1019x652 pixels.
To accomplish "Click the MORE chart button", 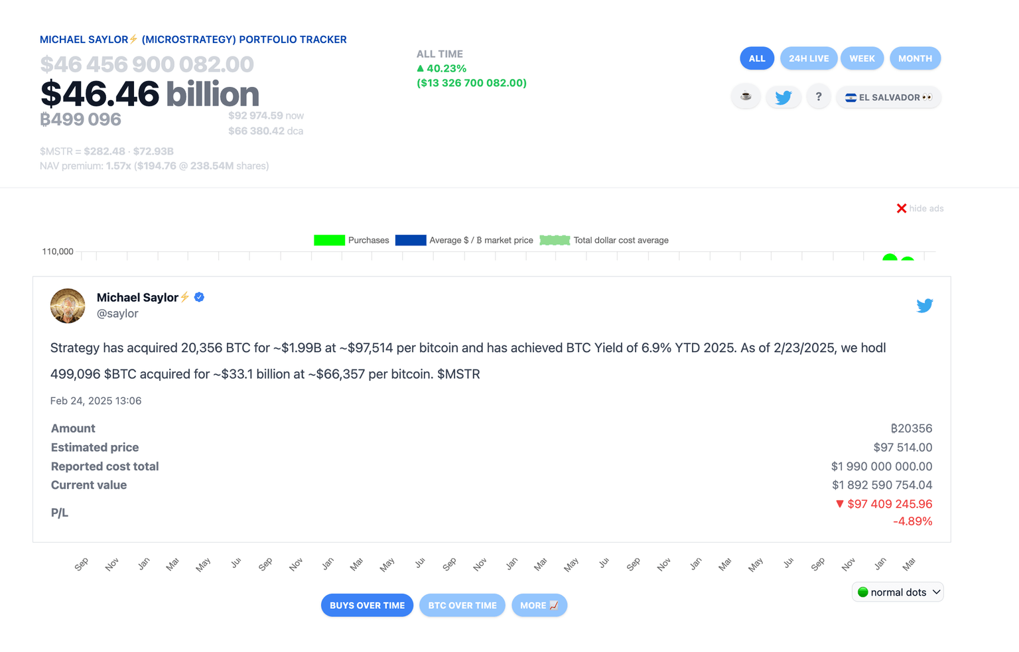I will click(539, 605).
